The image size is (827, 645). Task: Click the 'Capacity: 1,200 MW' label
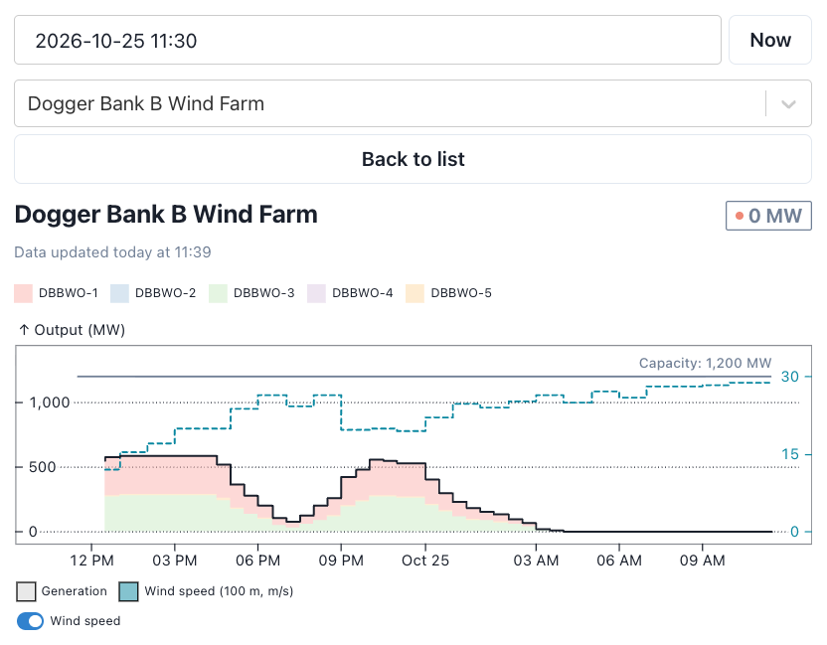coord(705,363)
